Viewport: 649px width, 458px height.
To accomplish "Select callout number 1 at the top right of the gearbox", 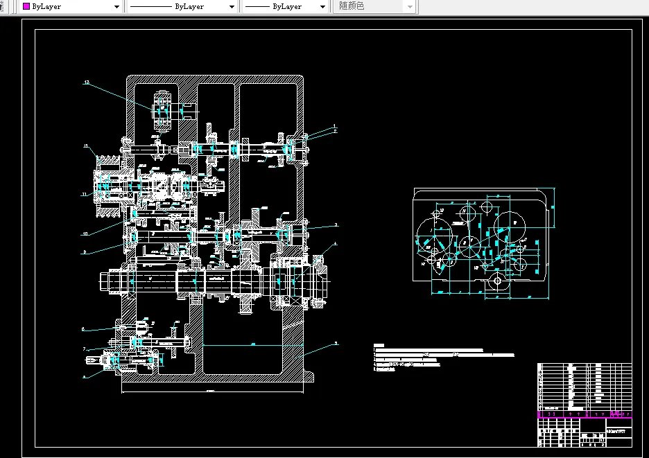I will click(335, 126).
